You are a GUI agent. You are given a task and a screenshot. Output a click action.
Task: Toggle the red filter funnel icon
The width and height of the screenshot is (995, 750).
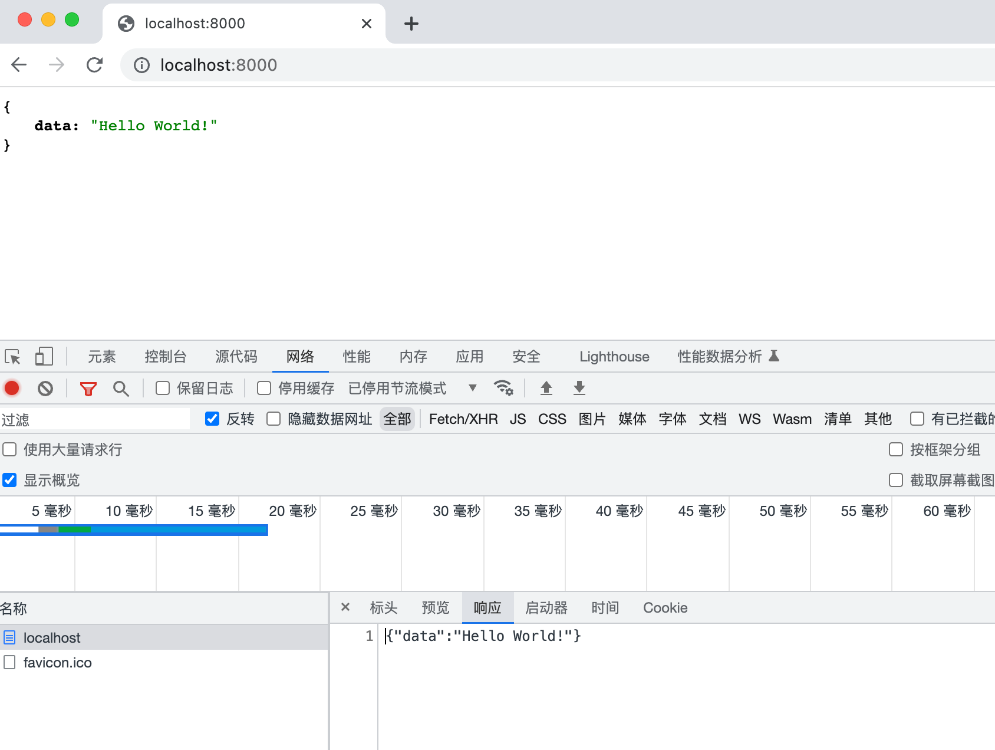click(88, 389)
